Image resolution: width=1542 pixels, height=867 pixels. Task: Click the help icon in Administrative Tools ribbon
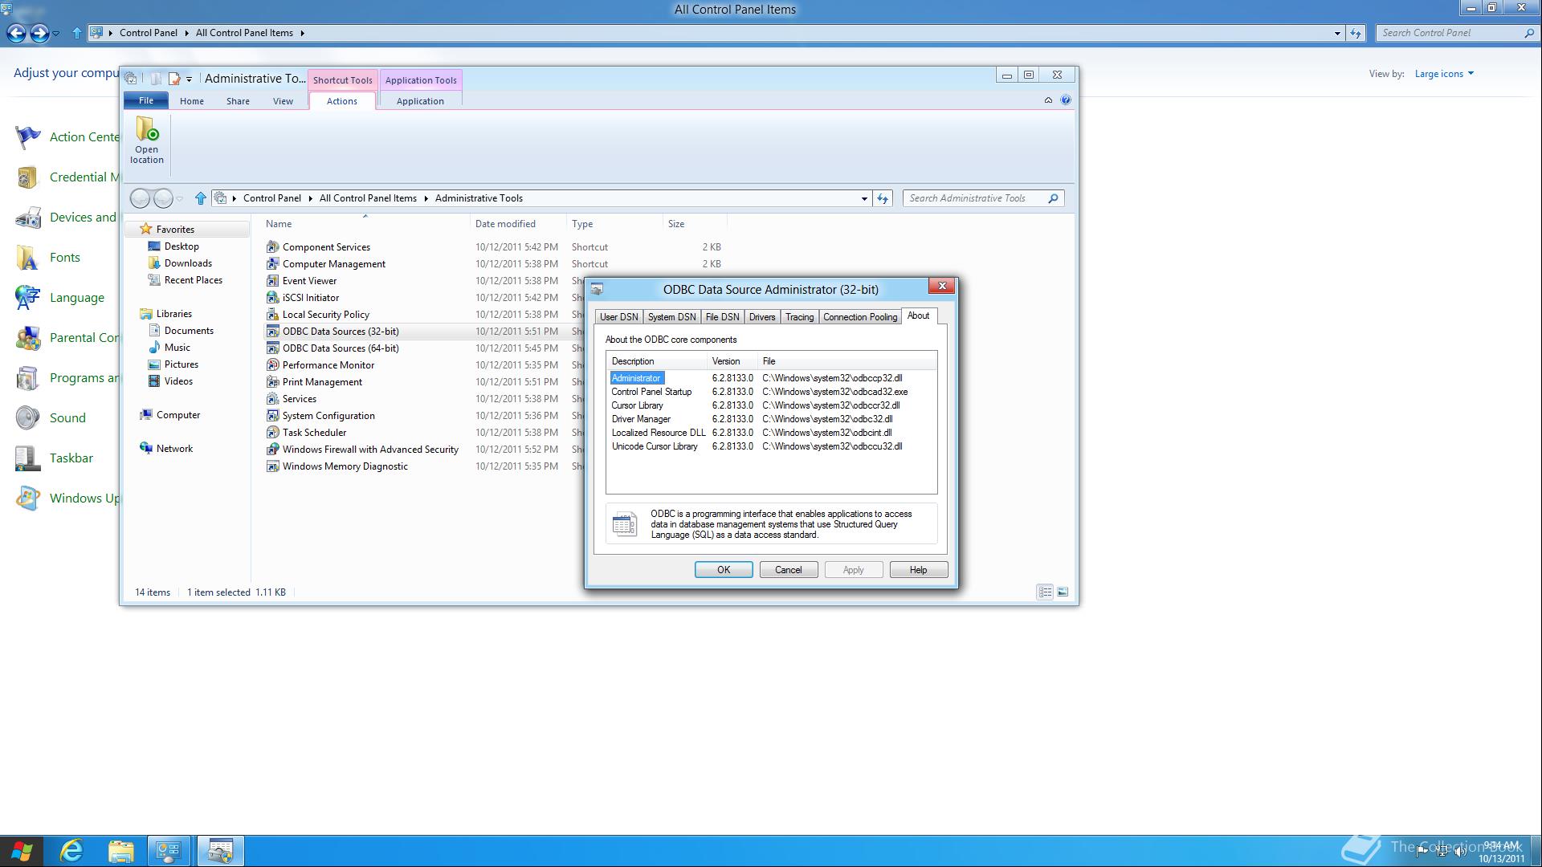click(x=1066, y=100)
